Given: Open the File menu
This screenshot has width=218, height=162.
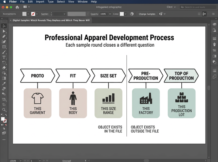Looking at the screenshot, I should pyautogui.click(x=22, y=2).
